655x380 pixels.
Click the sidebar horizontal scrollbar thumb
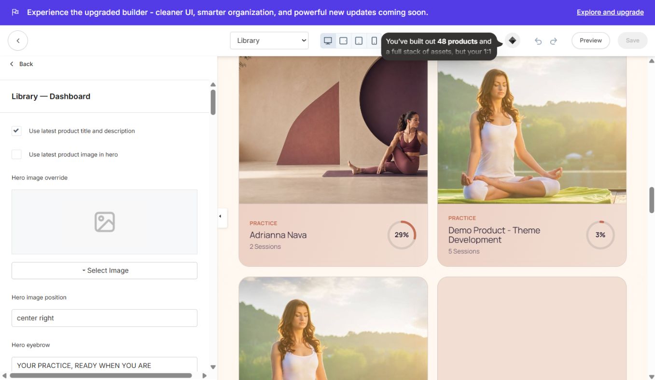[x=101, y=375]
